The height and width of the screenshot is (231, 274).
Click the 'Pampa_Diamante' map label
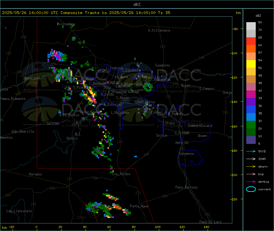(13, 99)
